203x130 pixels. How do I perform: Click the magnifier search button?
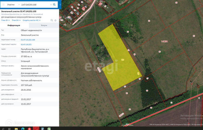(x=54, y=5)
